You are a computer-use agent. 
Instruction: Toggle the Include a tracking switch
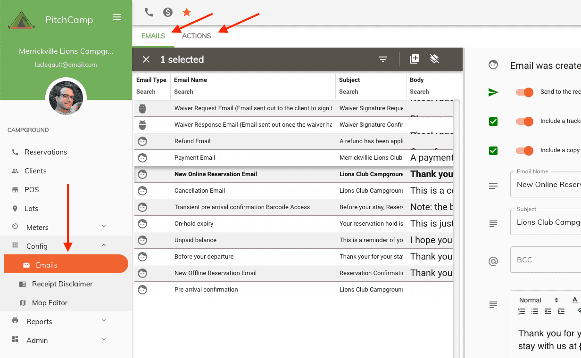524,122
